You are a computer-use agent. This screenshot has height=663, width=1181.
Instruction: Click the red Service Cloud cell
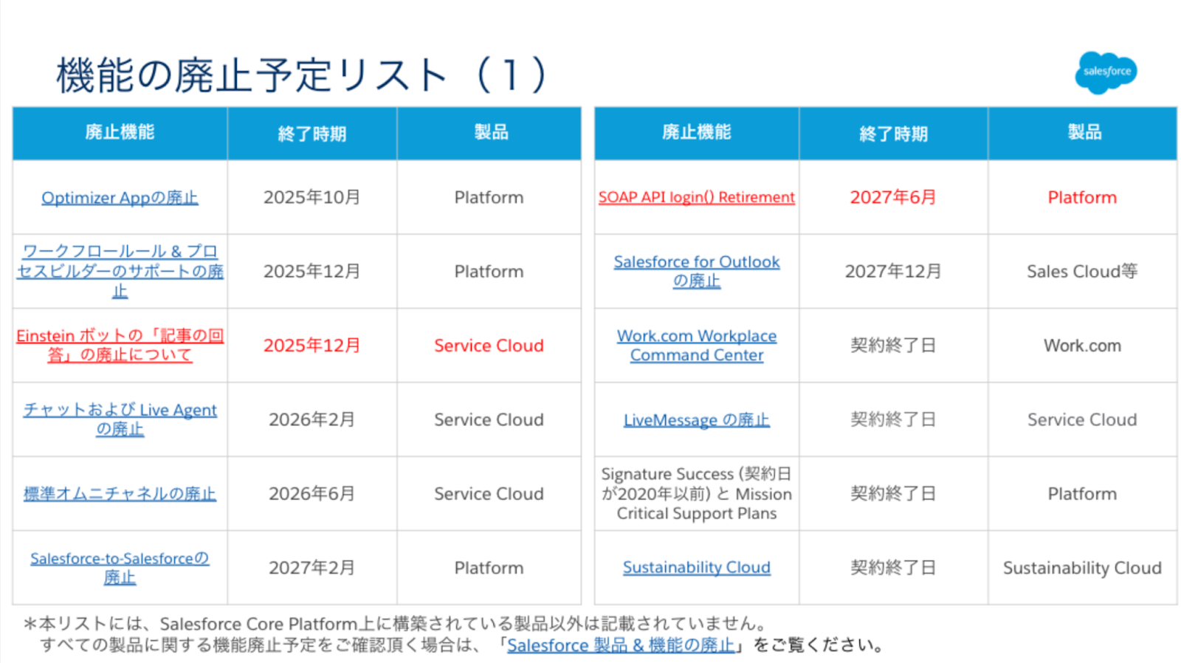tap(489, 346)
